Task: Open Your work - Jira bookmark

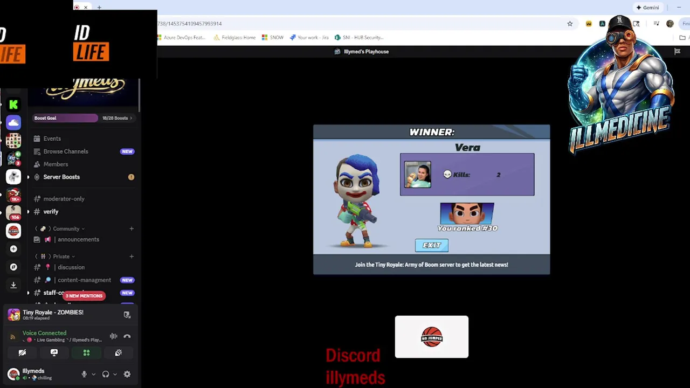Action: (309, 38)
